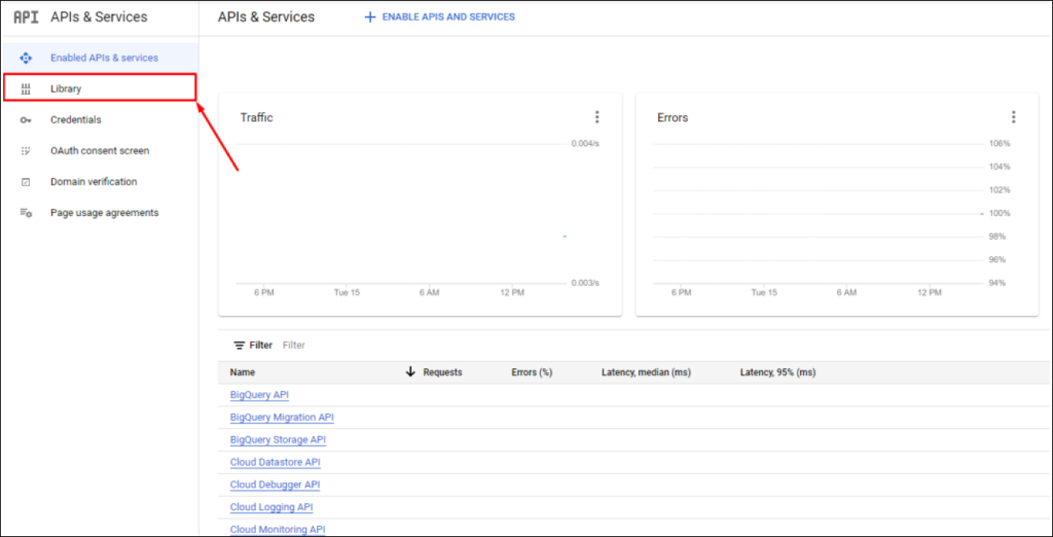Click Latency, 95% (ms) column header
The height and width of the screenshot is (537, 1053).
tap(778, 372)
